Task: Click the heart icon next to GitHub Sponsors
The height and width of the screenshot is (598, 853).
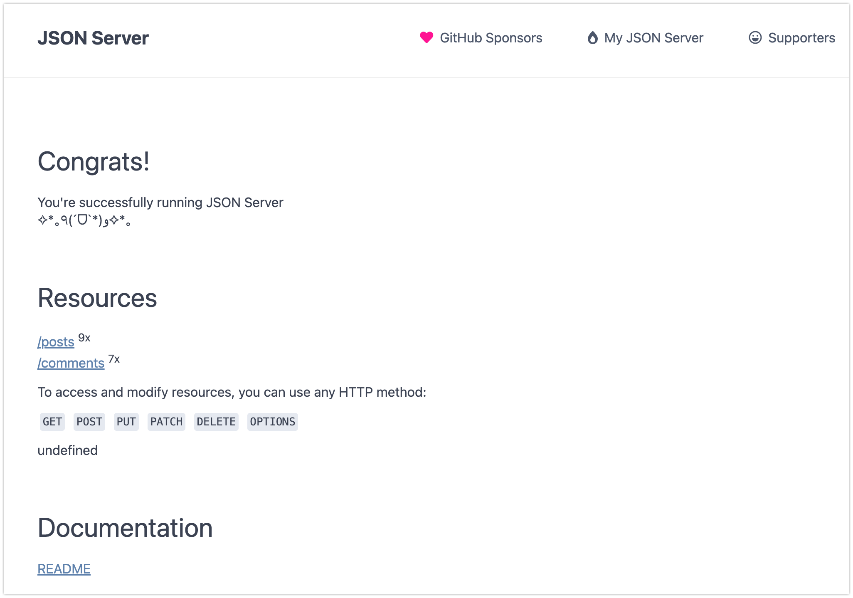Action: pos(425,37)
